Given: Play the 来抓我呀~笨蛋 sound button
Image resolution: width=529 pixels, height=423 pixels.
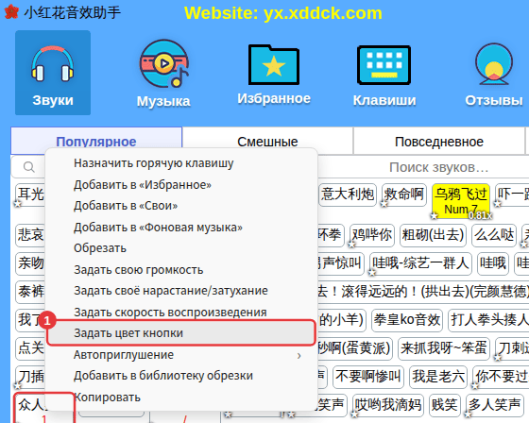Looking at the screenshot, I should click(x=444, y=348).
